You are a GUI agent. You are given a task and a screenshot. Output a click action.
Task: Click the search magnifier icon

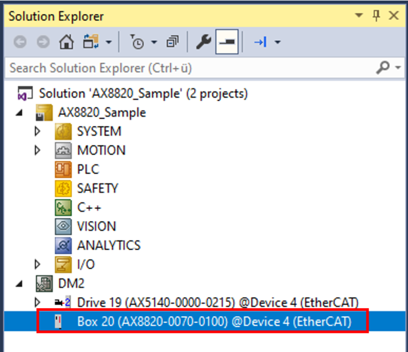coord(383,68)
